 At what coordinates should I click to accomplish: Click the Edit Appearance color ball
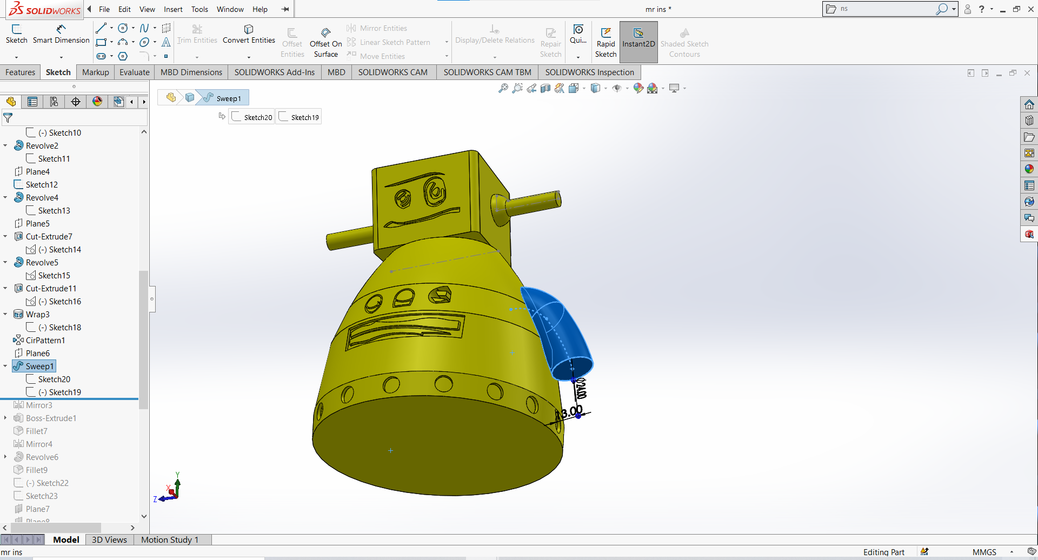tap(638, 88)
